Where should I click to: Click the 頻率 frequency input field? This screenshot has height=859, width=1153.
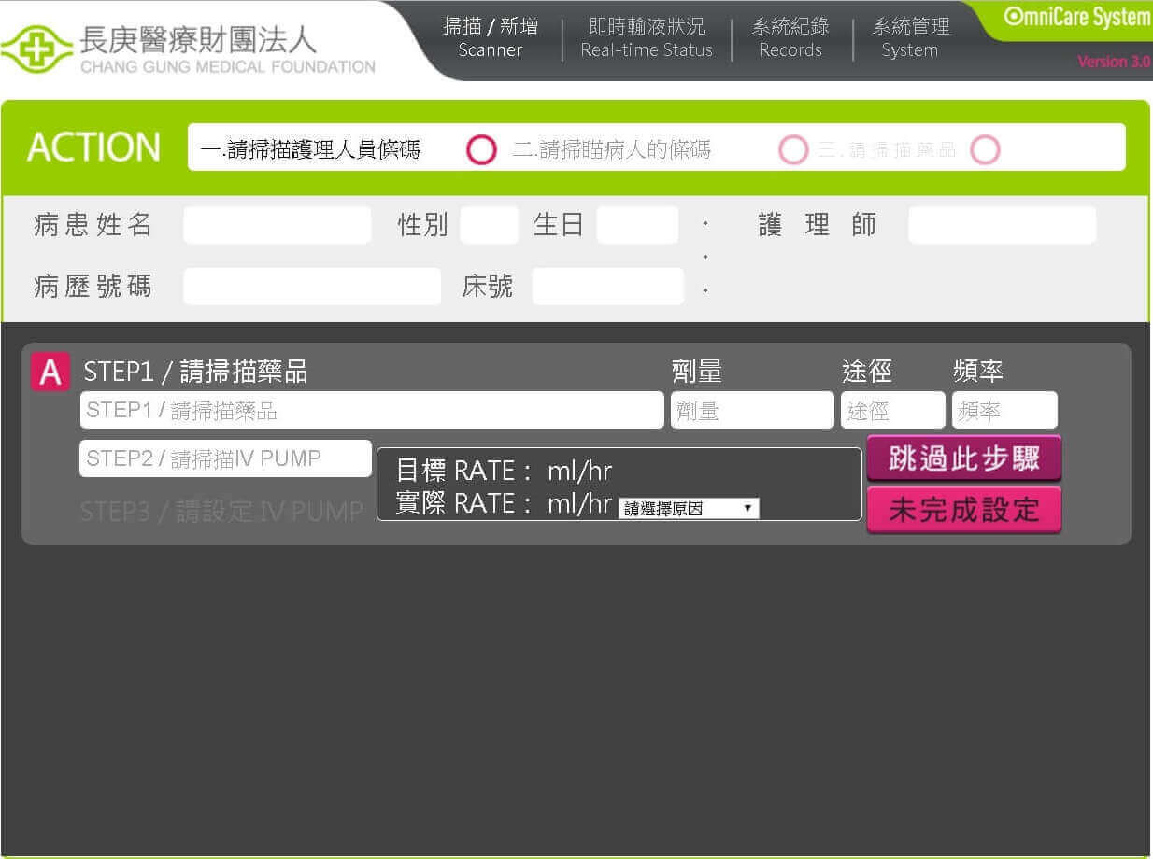(x=1004, y=410)
